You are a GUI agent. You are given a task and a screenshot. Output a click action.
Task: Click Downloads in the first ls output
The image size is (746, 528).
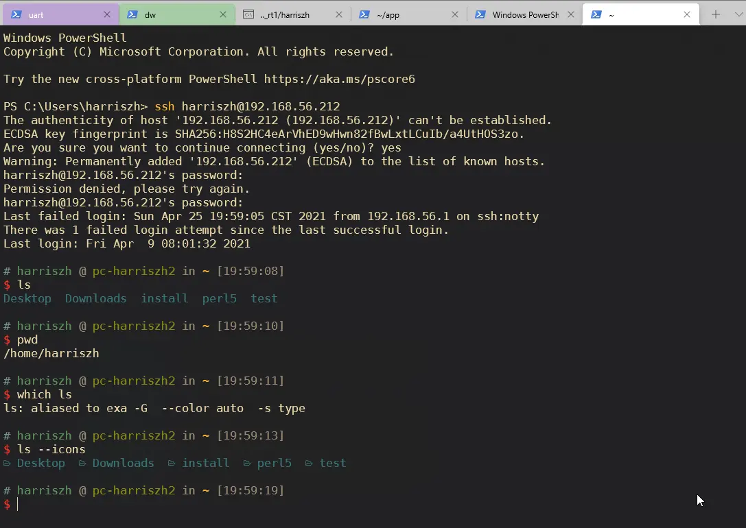[95, 298]
